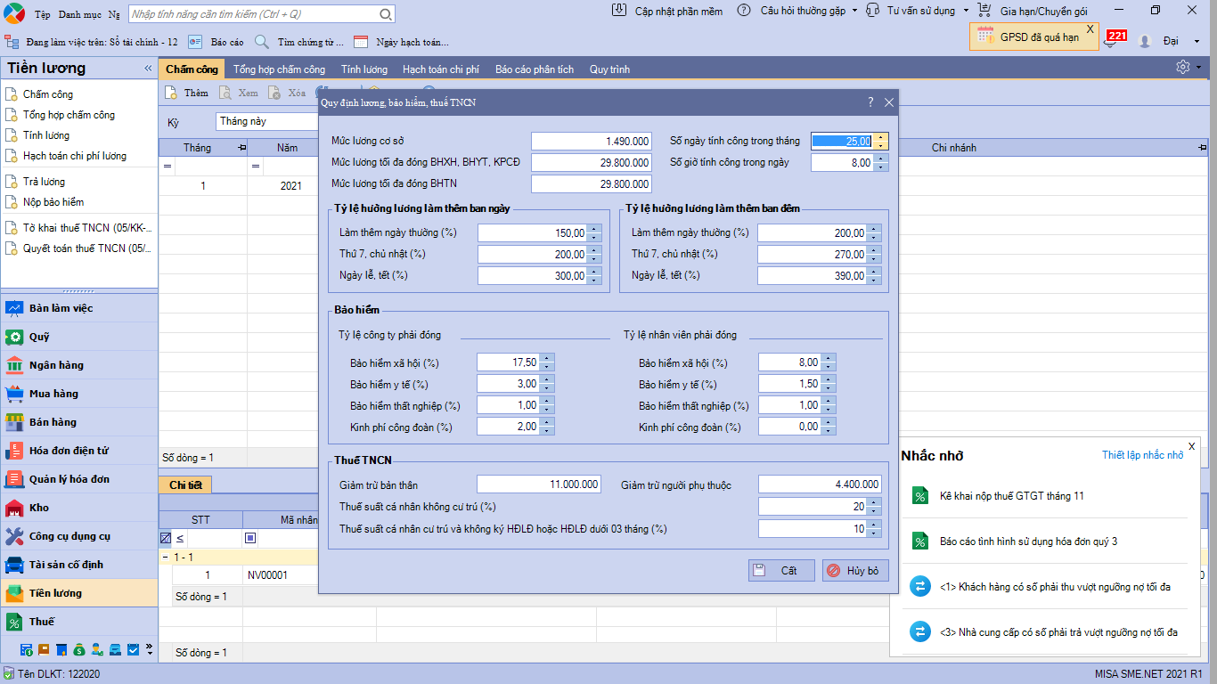The width and height of the screenshot is (1217, 684).
Task: Open the Chi tiết tab
Action: [x=185, y=484]
